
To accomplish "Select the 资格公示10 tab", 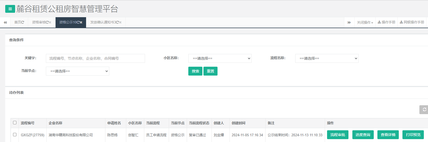I will (68, 22).
